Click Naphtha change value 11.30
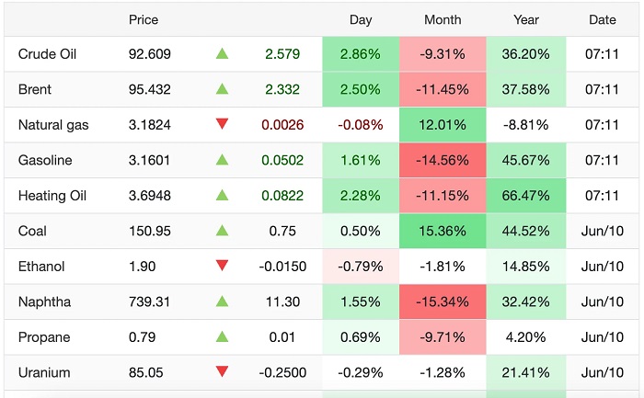 pos(282,302)
